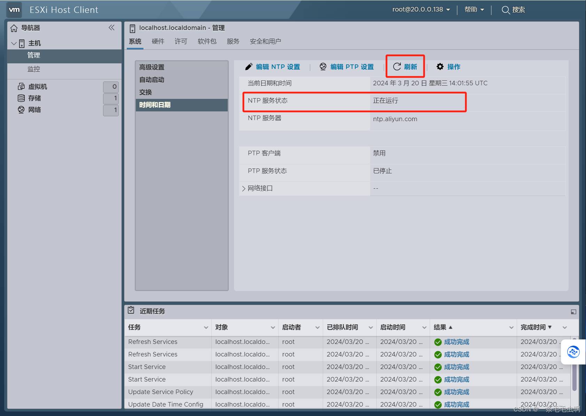Open the Actions gear icon
This screenshot has height=416, width=586.
click(x=440, y=67)
